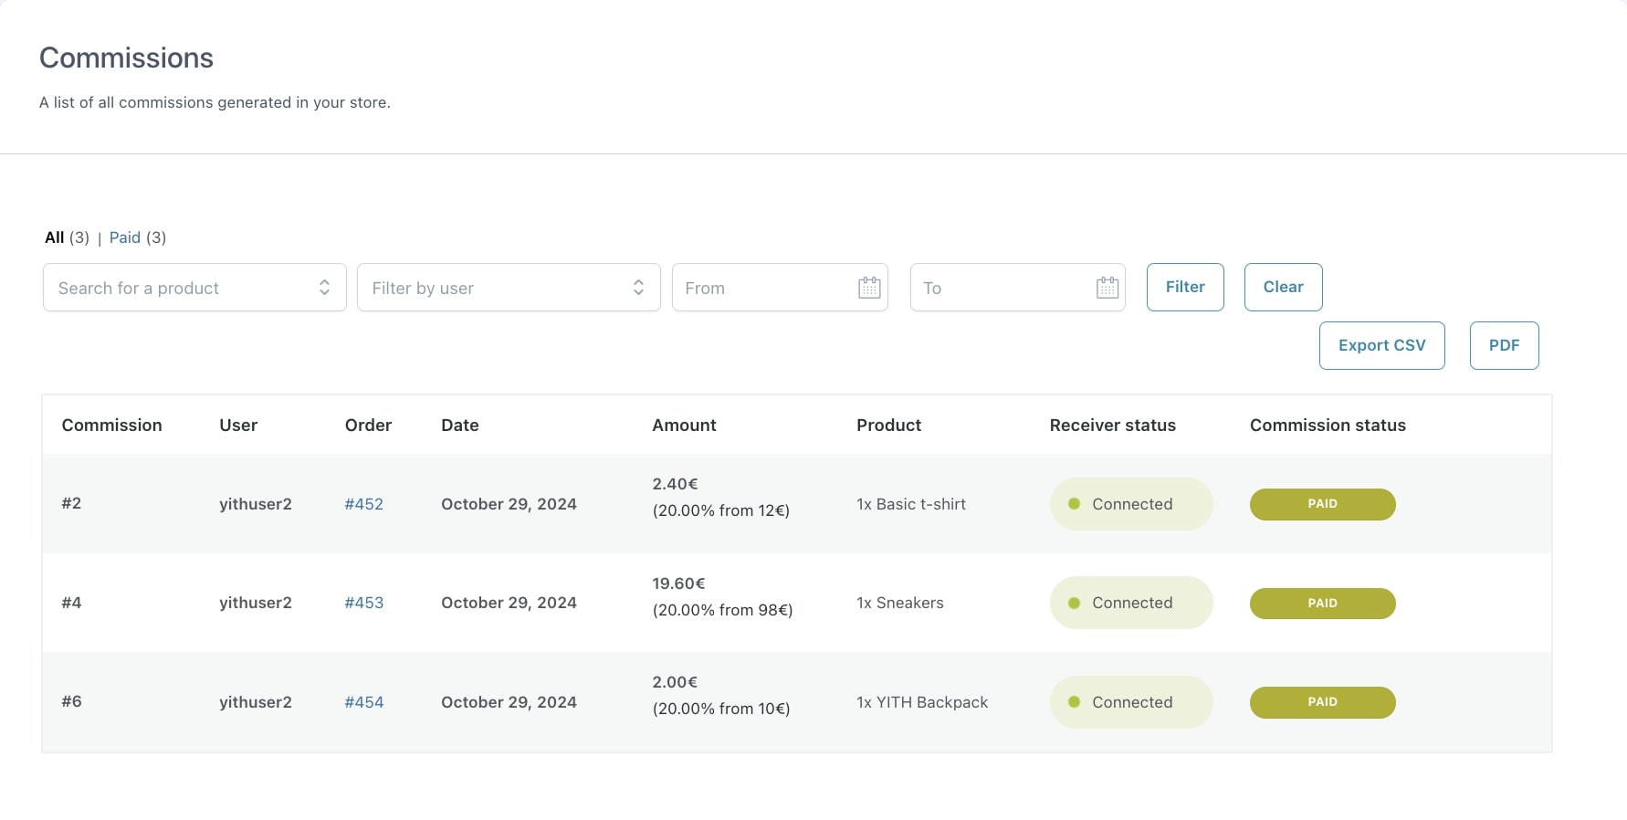Switch to the Paid commissions view
The height and width of the screenshot is (820, 1627).
[x=125, y=237]
